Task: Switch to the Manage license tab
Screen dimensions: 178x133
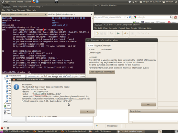Action: point(107,46)
